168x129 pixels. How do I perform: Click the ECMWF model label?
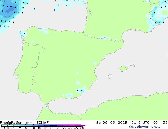point(43,123)
